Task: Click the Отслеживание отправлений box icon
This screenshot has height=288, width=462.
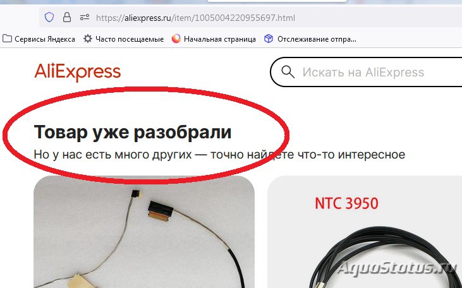Action: point(269,39)
